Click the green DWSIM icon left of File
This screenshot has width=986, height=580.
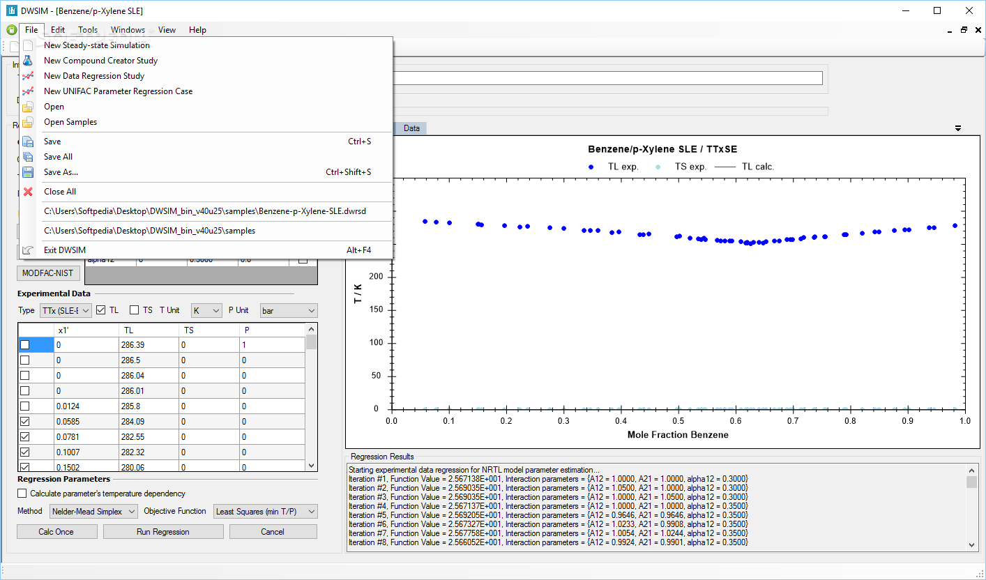click(x=12, y=30)
